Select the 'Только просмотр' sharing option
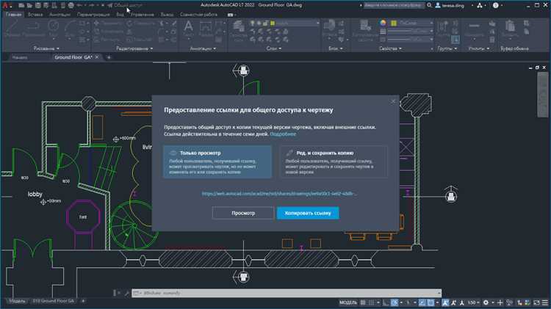 (x=217, y=161)
